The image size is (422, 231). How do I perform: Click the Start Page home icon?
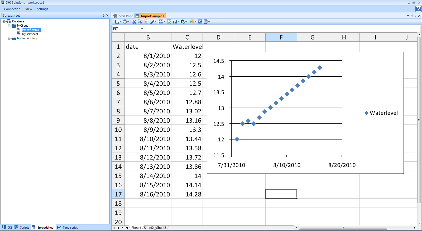point(115,16)
